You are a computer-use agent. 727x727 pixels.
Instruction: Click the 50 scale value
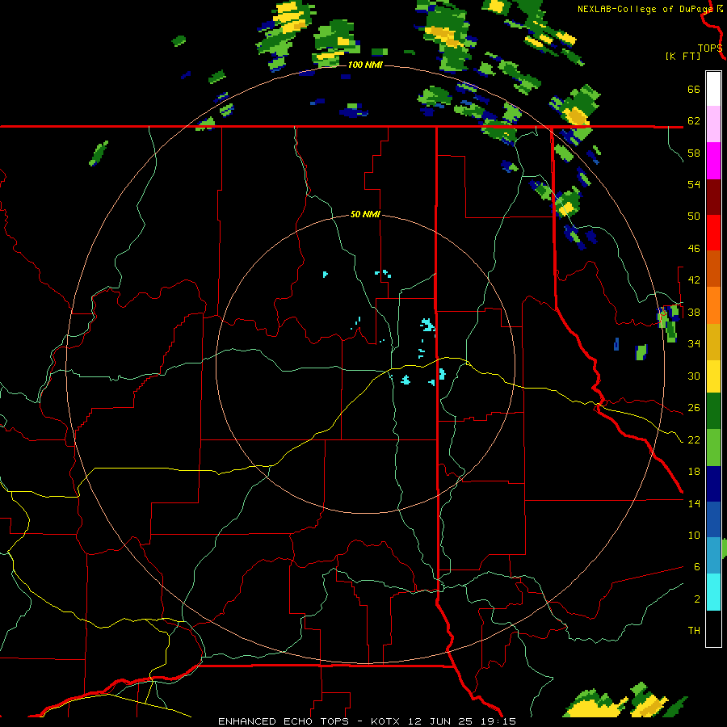[694, 216]
